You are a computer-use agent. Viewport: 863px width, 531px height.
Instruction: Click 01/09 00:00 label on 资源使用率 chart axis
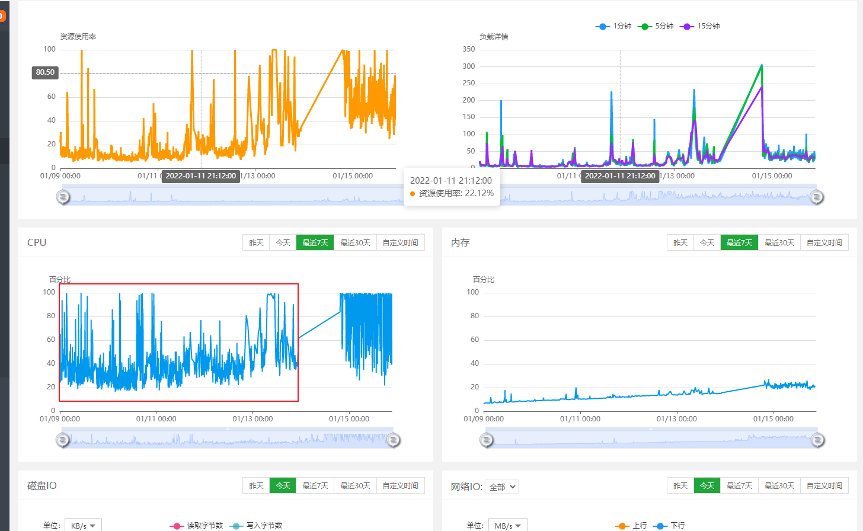pos(60,176)
